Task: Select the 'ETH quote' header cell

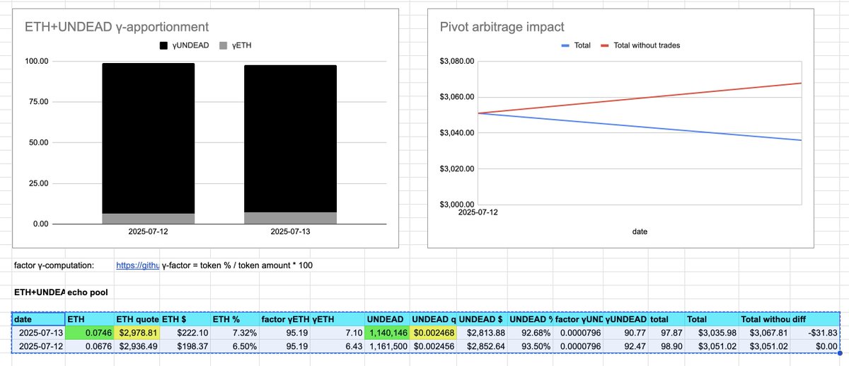Action: tap(137, 320)
